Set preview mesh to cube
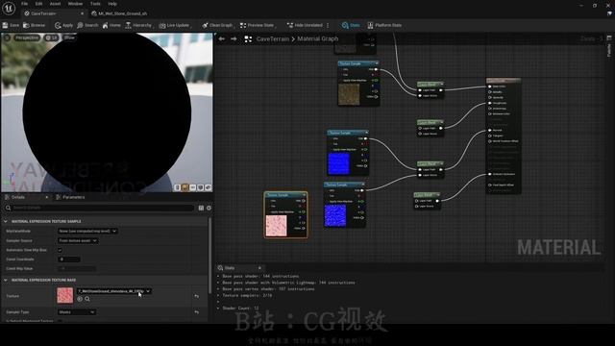Screen dimensions: 615x346 tap(200, 187)
